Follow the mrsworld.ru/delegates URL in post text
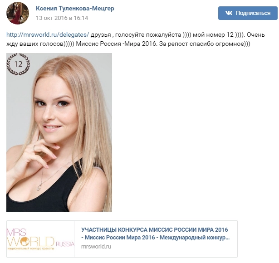279x263 pixels. click(x=48, y=34)
